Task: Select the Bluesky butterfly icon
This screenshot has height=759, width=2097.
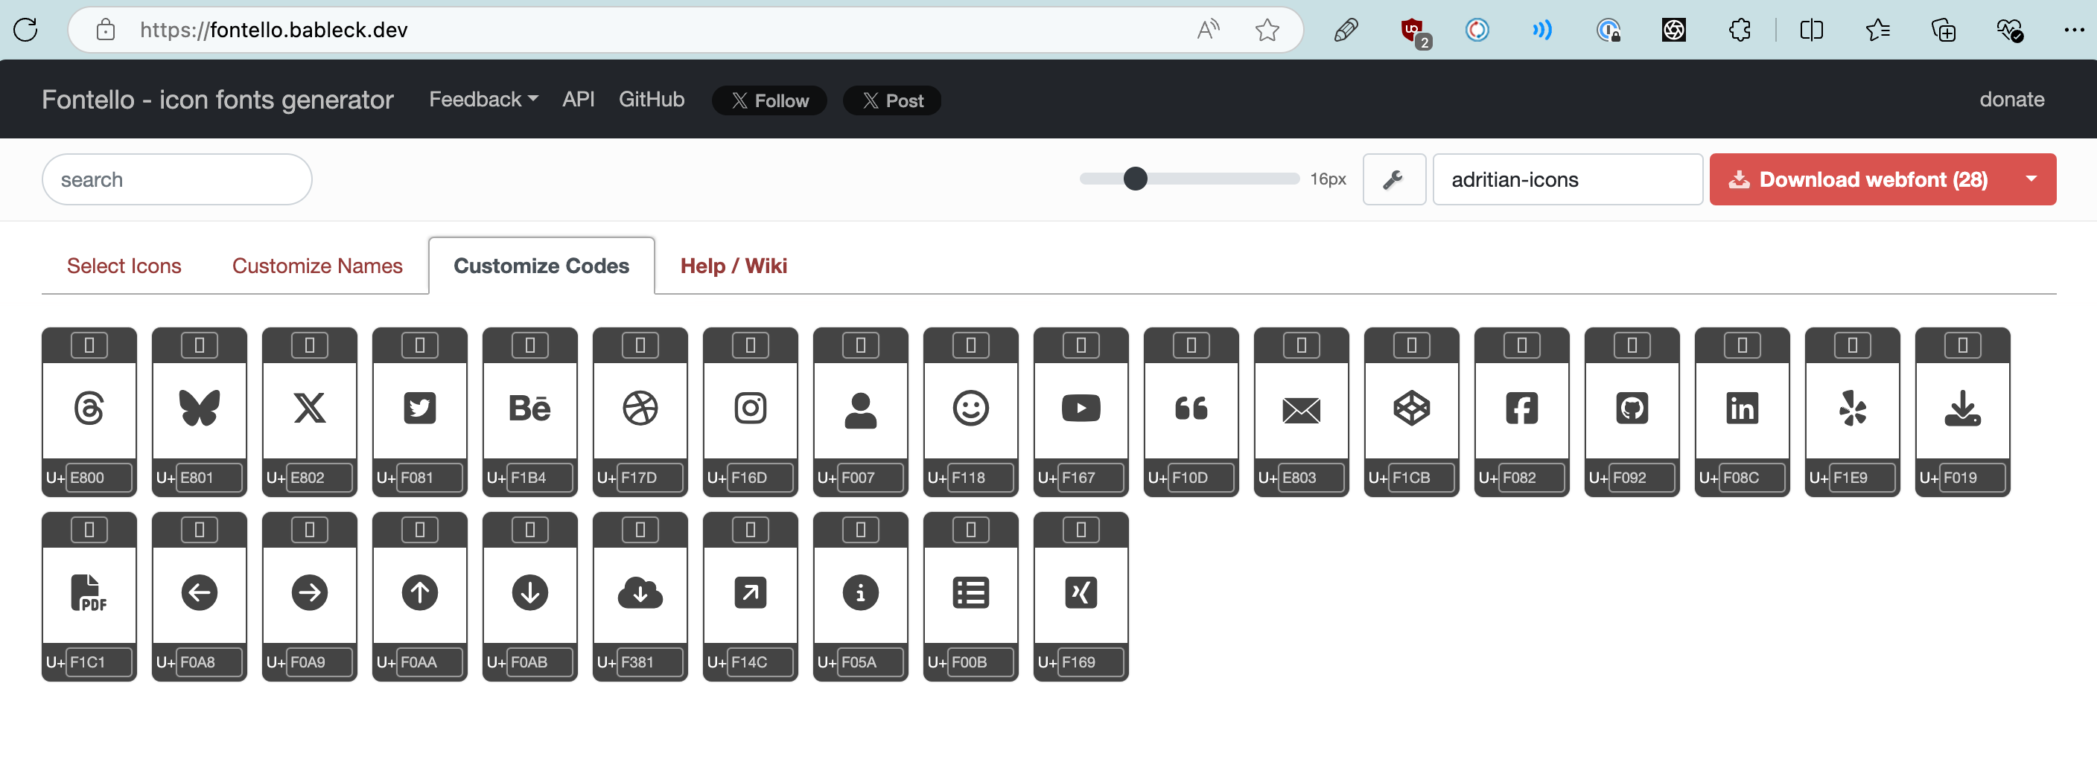Action: click(200, 409)
